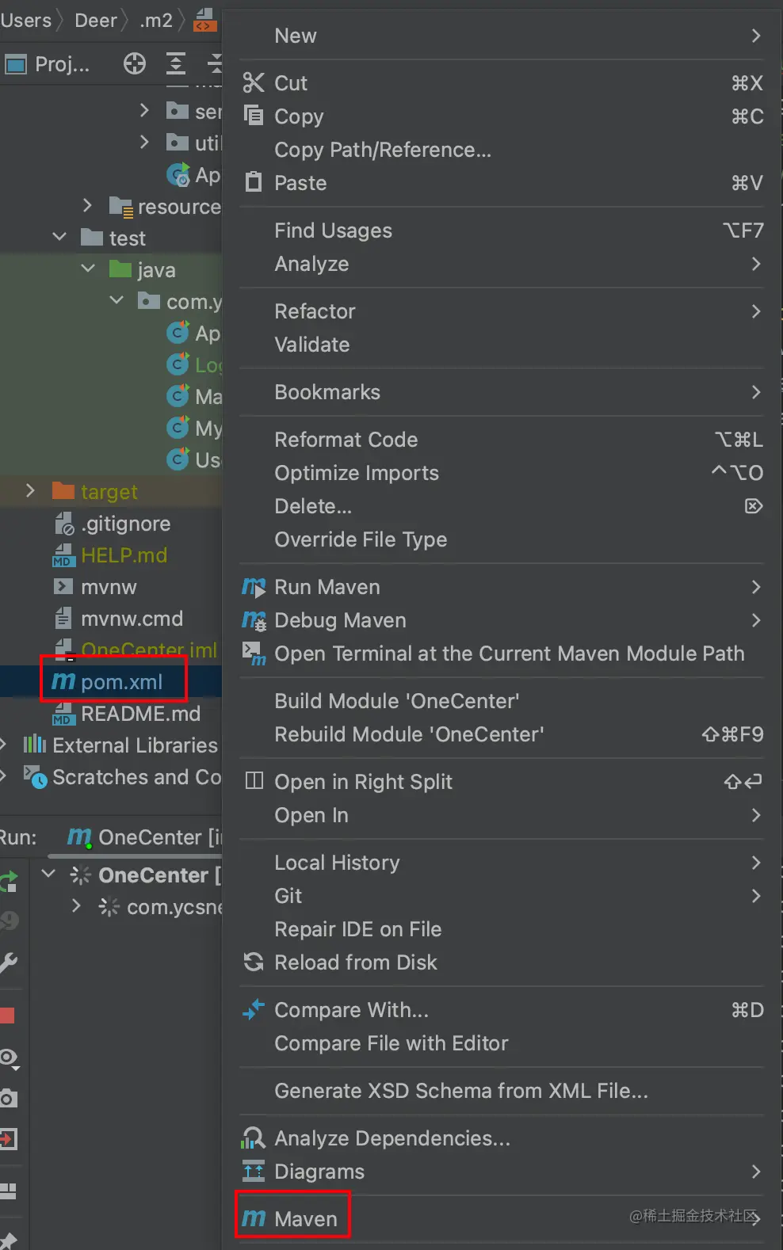Image resolution: width=783 pixels, height=1250 pixels.
Task: Select pom.xml in the project tree
Action: click(x=121, y=682)
